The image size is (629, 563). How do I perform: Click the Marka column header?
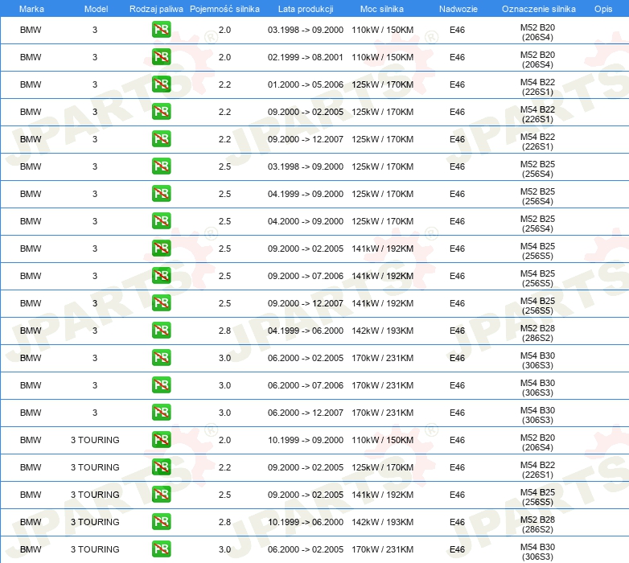pos(31,9)
